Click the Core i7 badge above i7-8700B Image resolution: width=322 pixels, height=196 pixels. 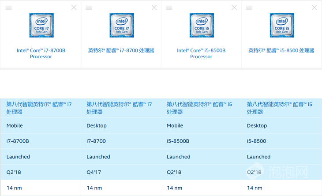[41, 25]
